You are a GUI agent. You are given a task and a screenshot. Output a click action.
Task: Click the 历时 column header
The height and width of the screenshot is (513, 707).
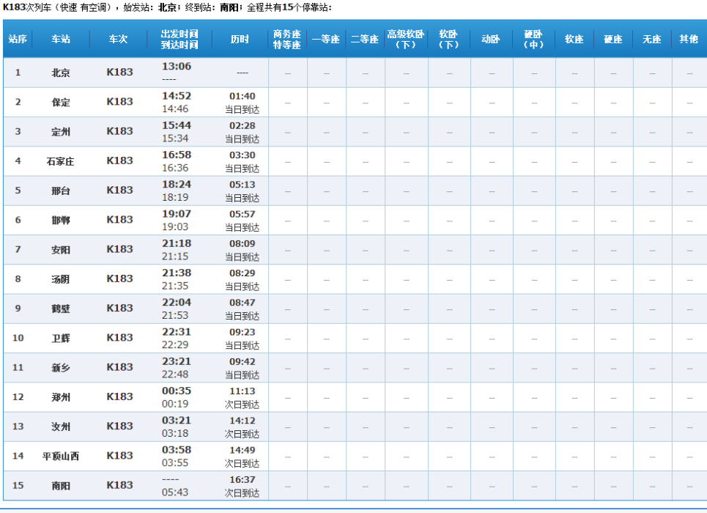tap(240, 40)
